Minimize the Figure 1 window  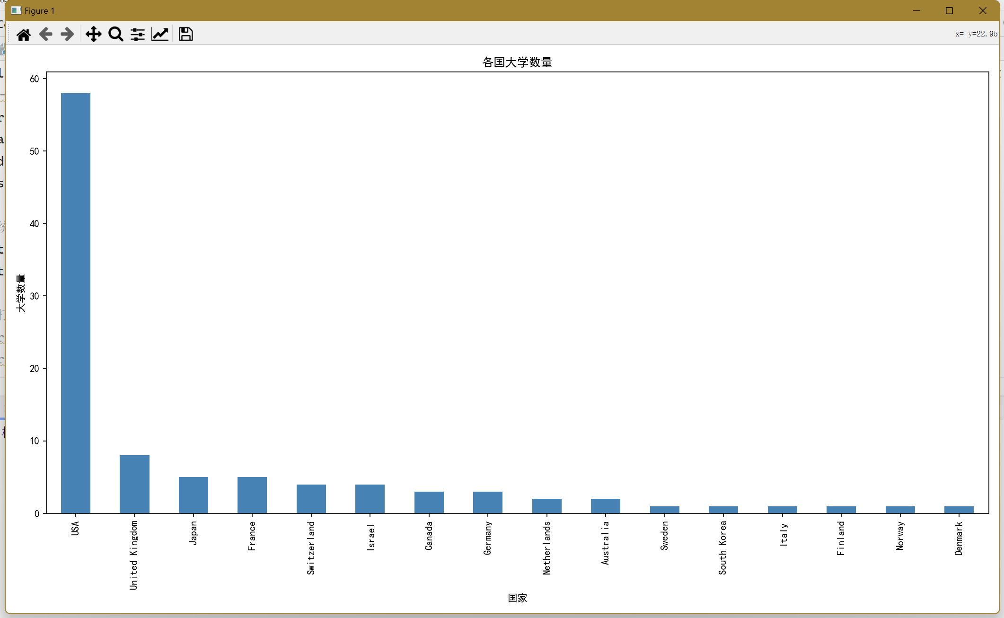pyautogui.click(x=917, y=10)
